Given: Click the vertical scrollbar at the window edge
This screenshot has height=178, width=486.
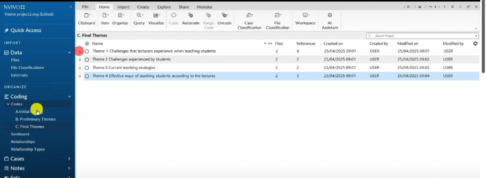Looking at the screenshot, I should coord(483,37).
